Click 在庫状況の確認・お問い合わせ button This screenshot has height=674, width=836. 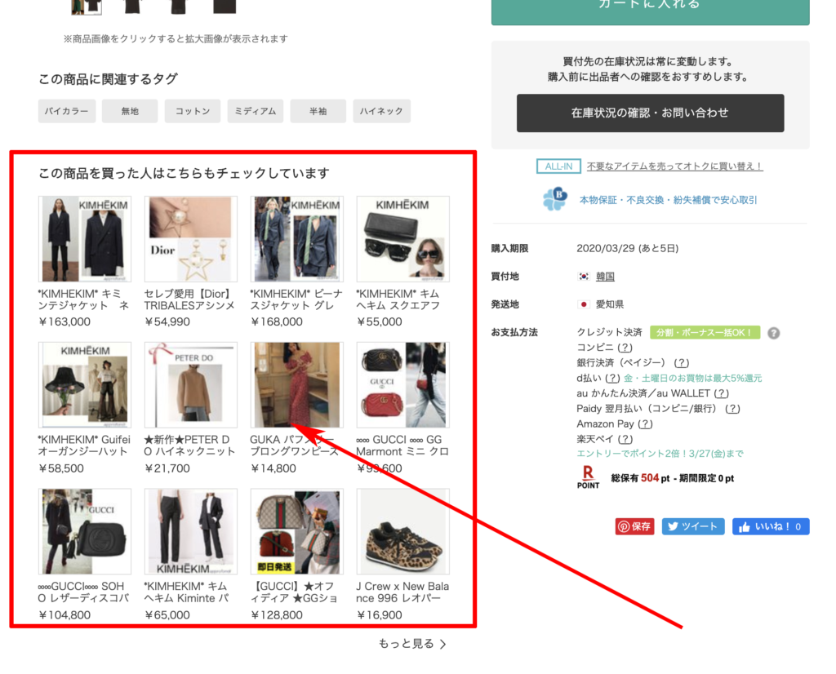650,113
